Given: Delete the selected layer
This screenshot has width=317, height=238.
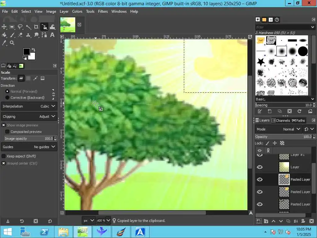Looking at the screenshot, I should [x=311, y=221].
